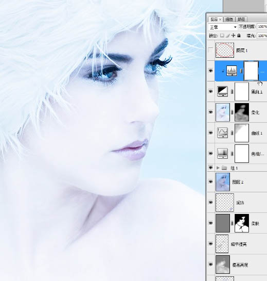Select layer named 柔肤

255,223
